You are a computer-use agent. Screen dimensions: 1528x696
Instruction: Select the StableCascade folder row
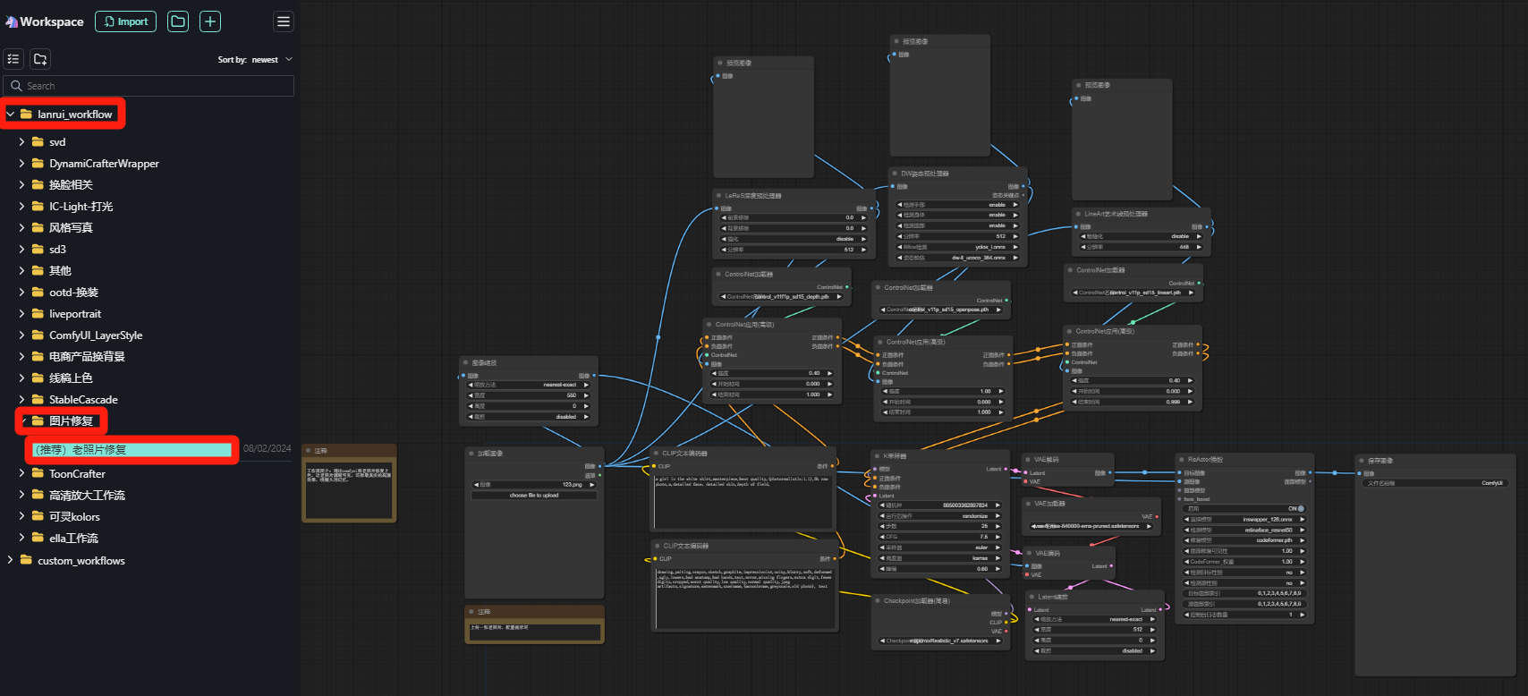click(149, 399)
